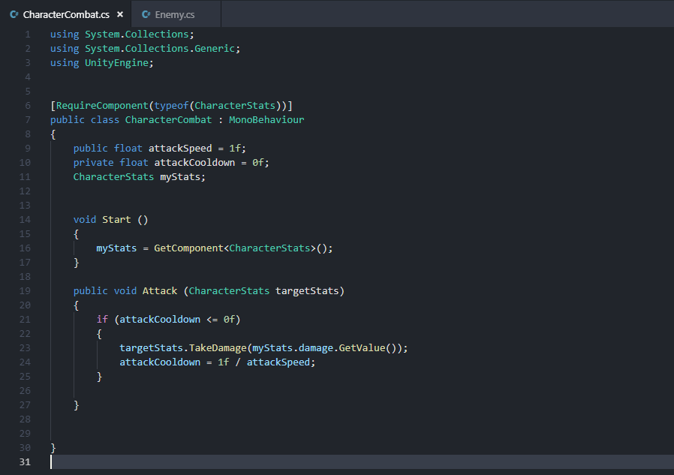Click on 'attackCooldown' declaration in line 10
The image size is (674, 475).
(x=194, y=163)
